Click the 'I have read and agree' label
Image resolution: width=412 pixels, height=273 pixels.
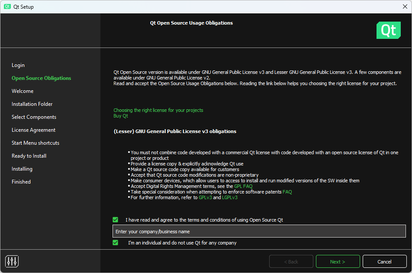tap(204, 220)
